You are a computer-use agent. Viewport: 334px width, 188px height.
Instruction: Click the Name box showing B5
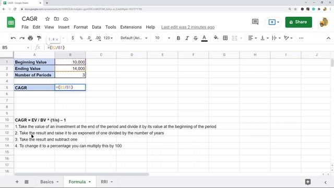point(15,48)
